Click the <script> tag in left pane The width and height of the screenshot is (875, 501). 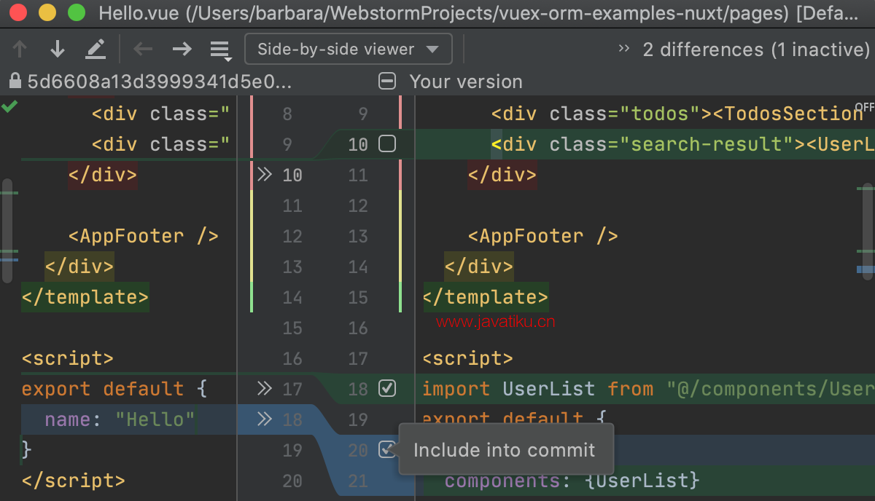pos(68,358)
